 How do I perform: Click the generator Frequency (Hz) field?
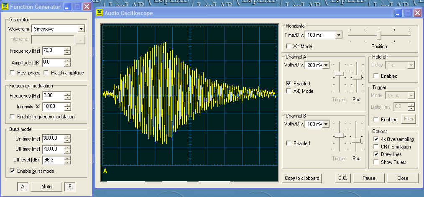53,51
